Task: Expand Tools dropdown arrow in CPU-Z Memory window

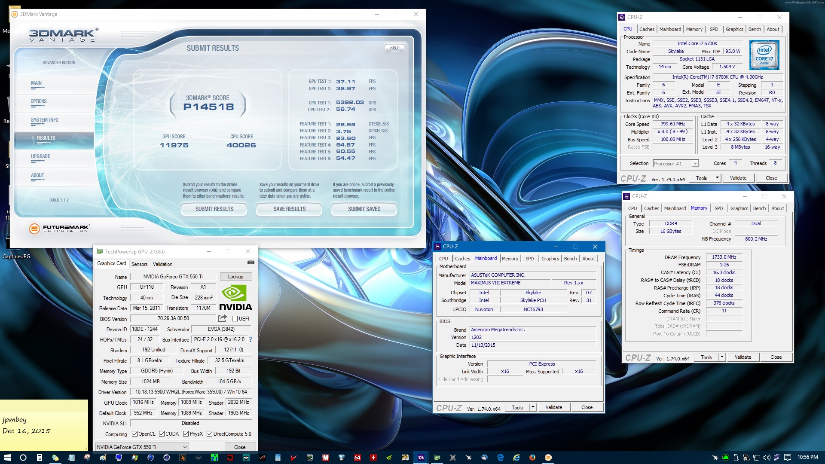Action: point(722,357)
